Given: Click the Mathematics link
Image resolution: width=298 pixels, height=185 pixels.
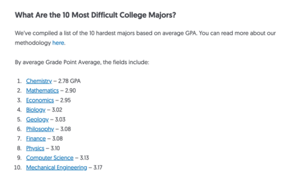Looking at the screenshot, I should tap(42, 90).
